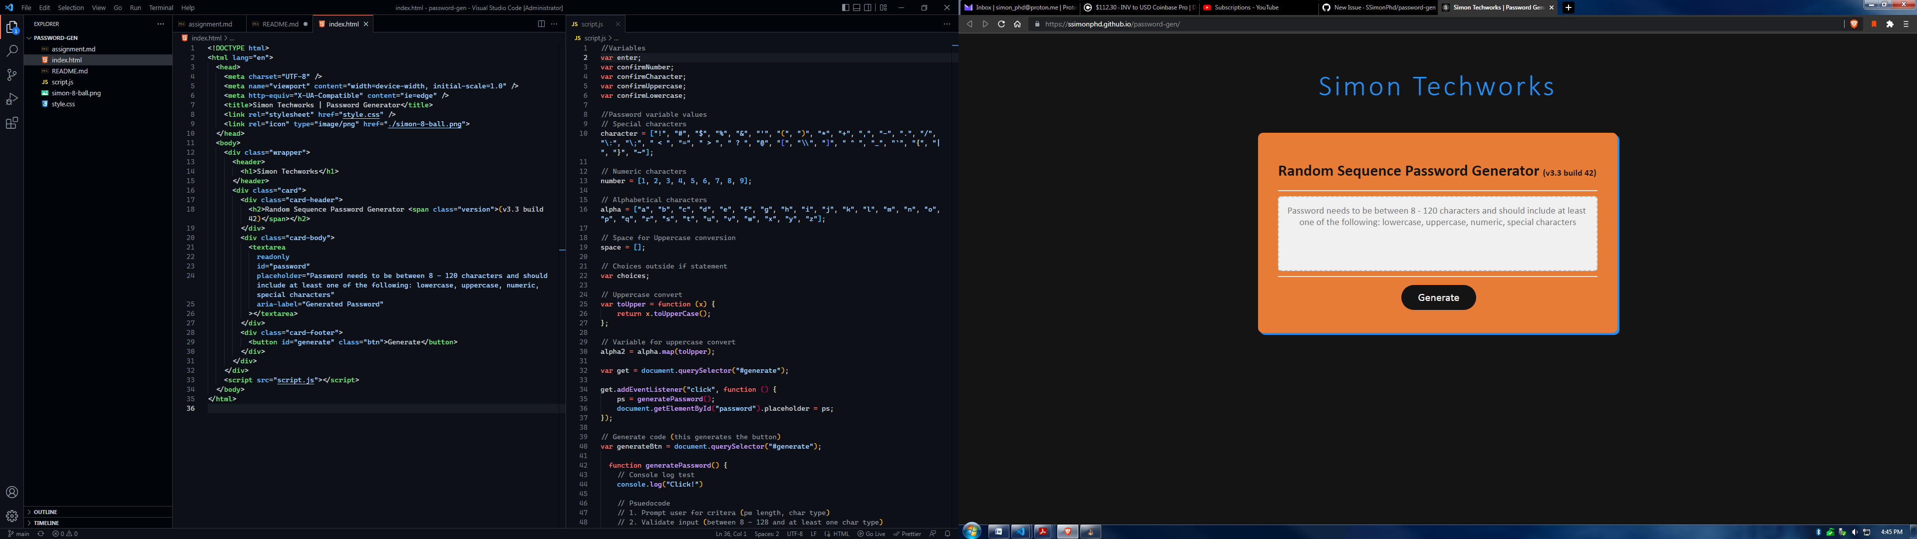This screenshot has width=1917, height=539.
Task: Click the generated password text area
Action: [x=1437, y=234]
